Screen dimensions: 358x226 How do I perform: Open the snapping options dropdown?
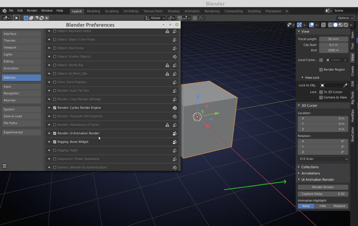pyautogui.click(x=187, y=18)
